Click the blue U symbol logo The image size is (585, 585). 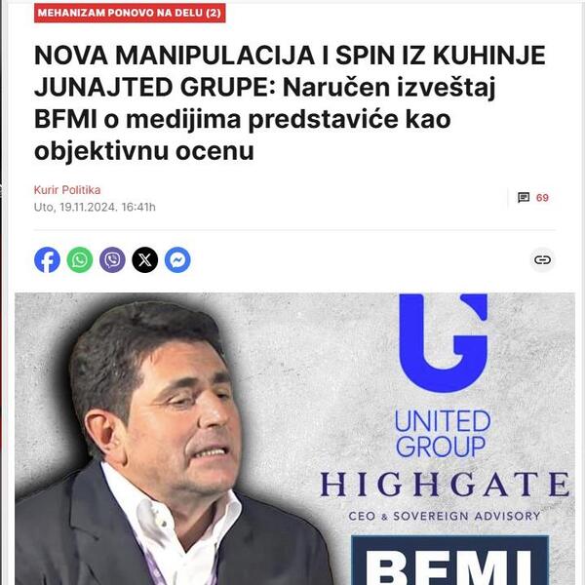coord(444,343)
